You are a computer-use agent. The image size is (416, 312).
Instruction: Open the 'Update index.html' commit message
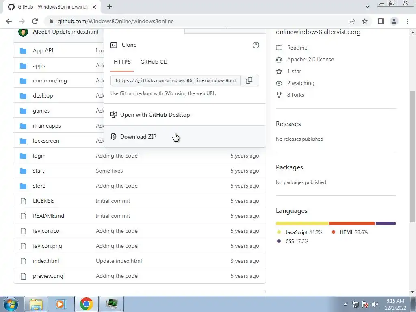119,261
